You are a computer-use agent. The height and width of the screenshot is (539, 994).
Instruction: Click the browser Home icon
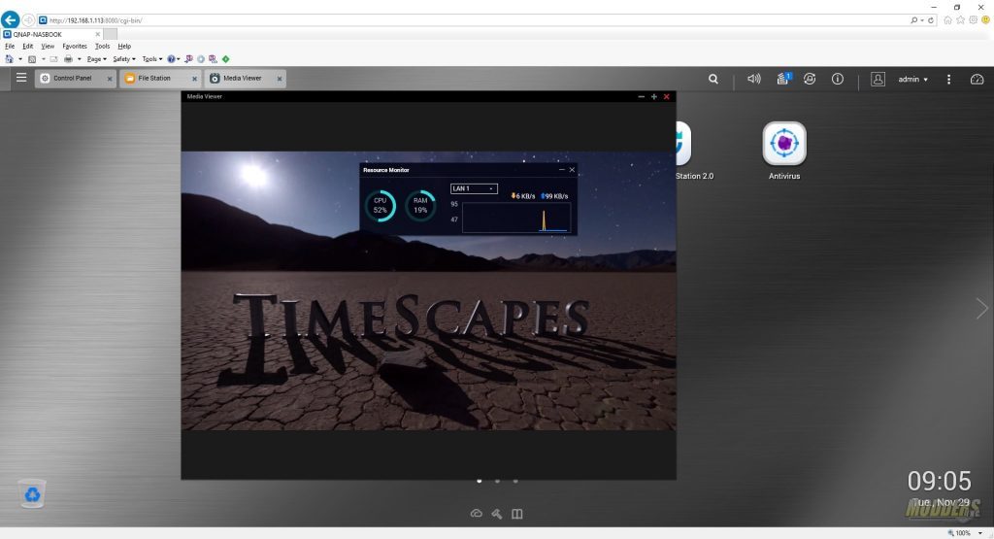pyautogui.click(x=947, y=20)
